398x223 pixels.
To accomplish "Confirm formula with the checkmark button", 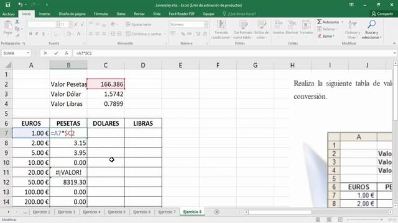I will click(x=56, y=53).
